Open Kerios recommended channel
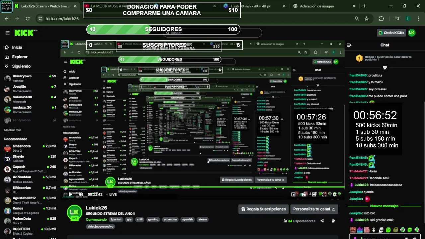 [30, 210]
